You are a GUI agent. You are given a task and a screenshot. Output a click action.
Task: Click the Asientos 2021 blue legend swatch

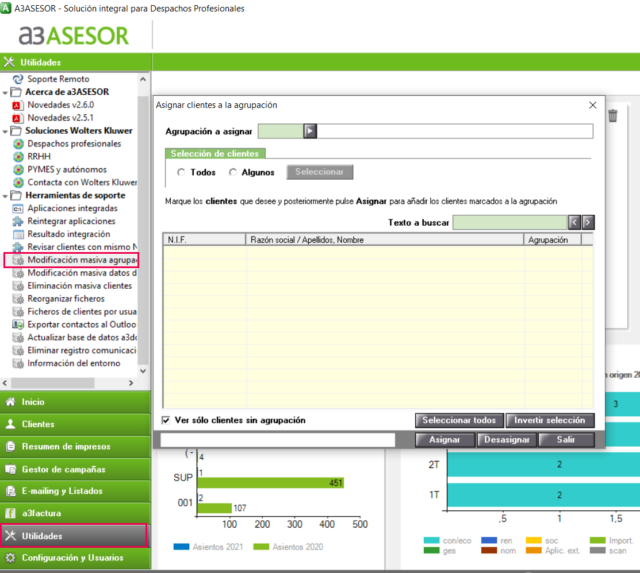pyautogui.click(x=181, y=547)
